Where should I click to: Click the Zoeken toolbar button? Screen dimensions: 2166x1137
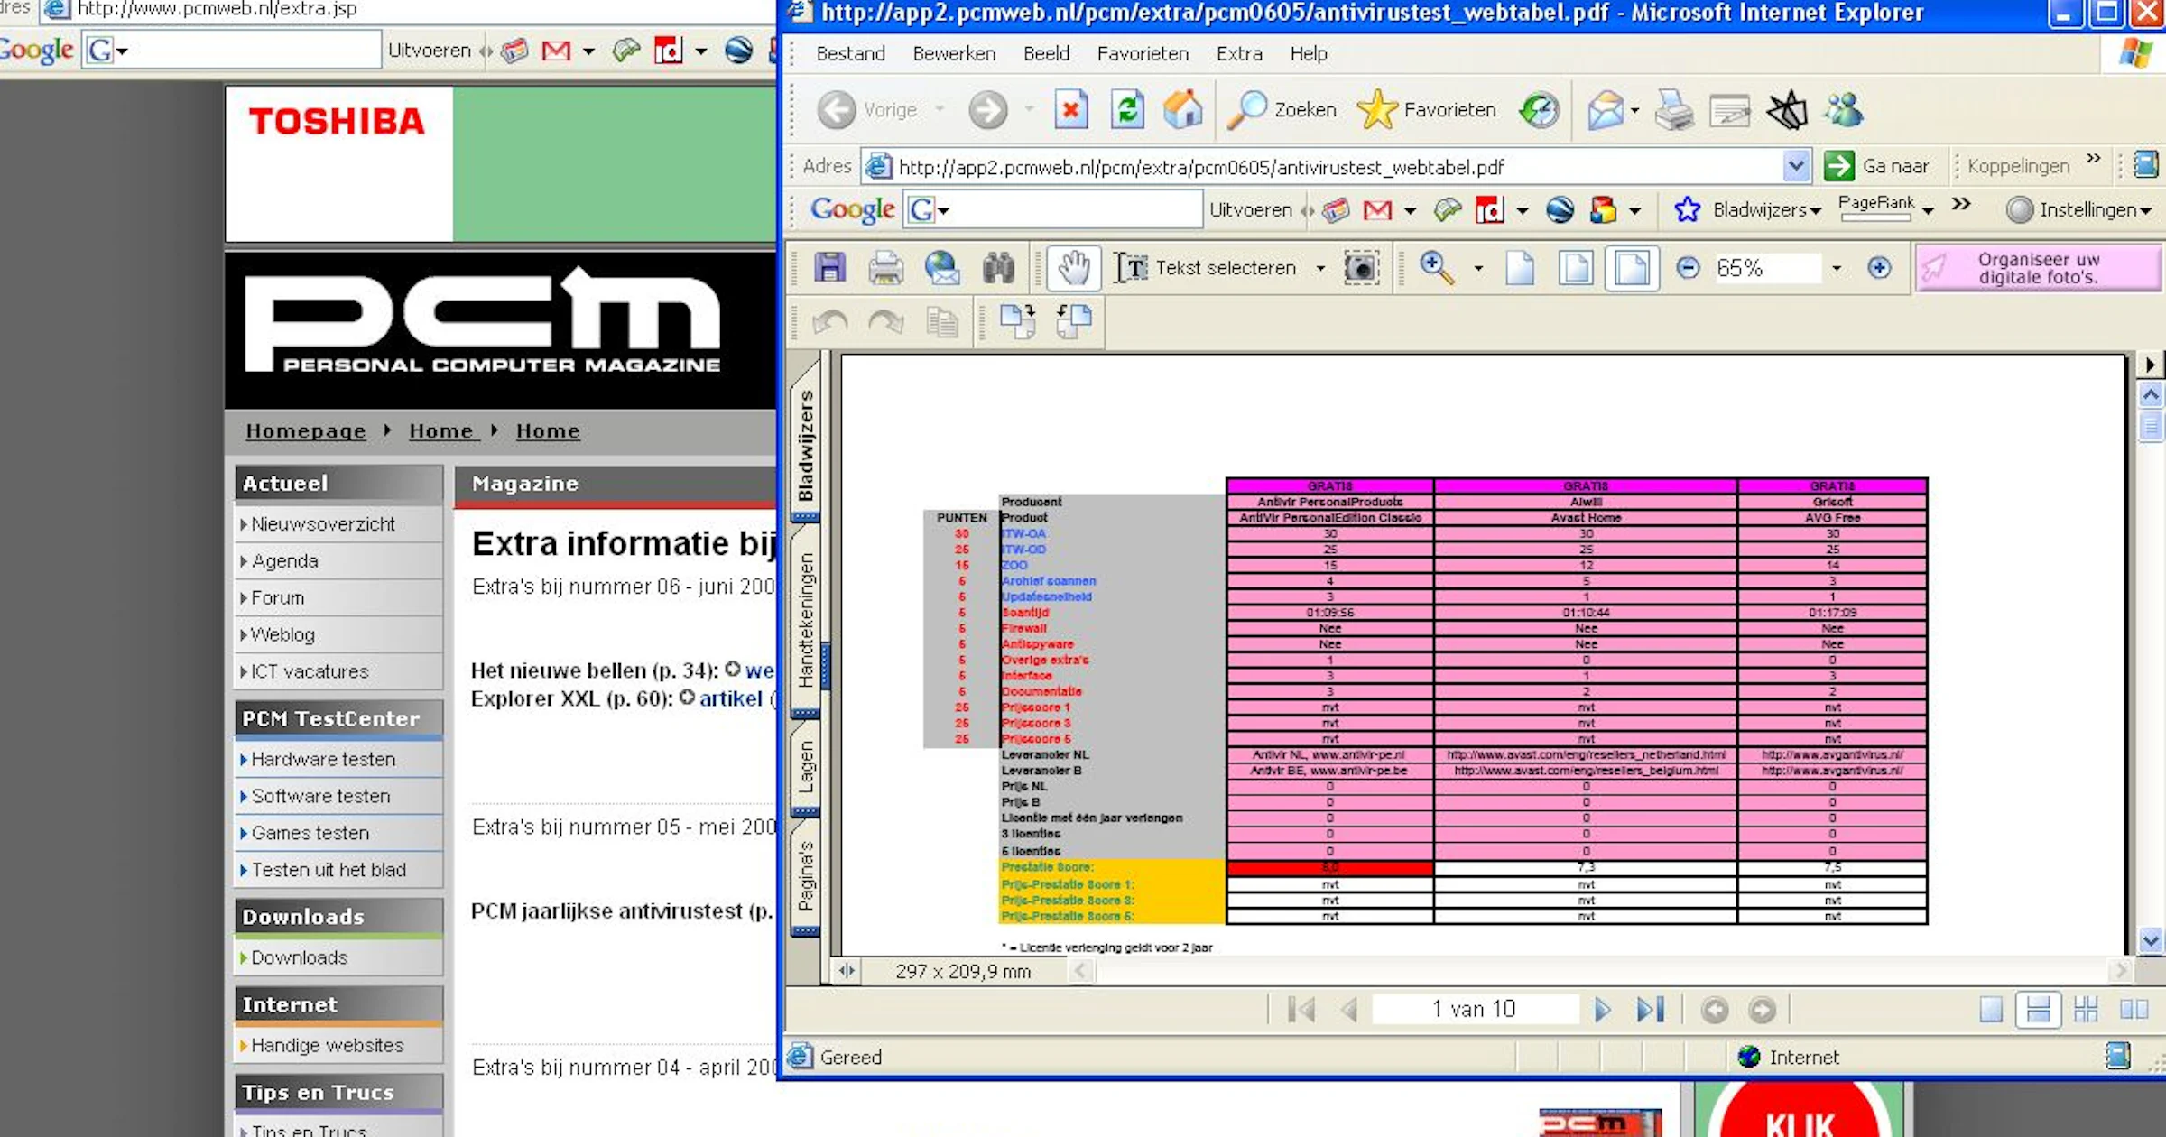(x=1282, y=110)
